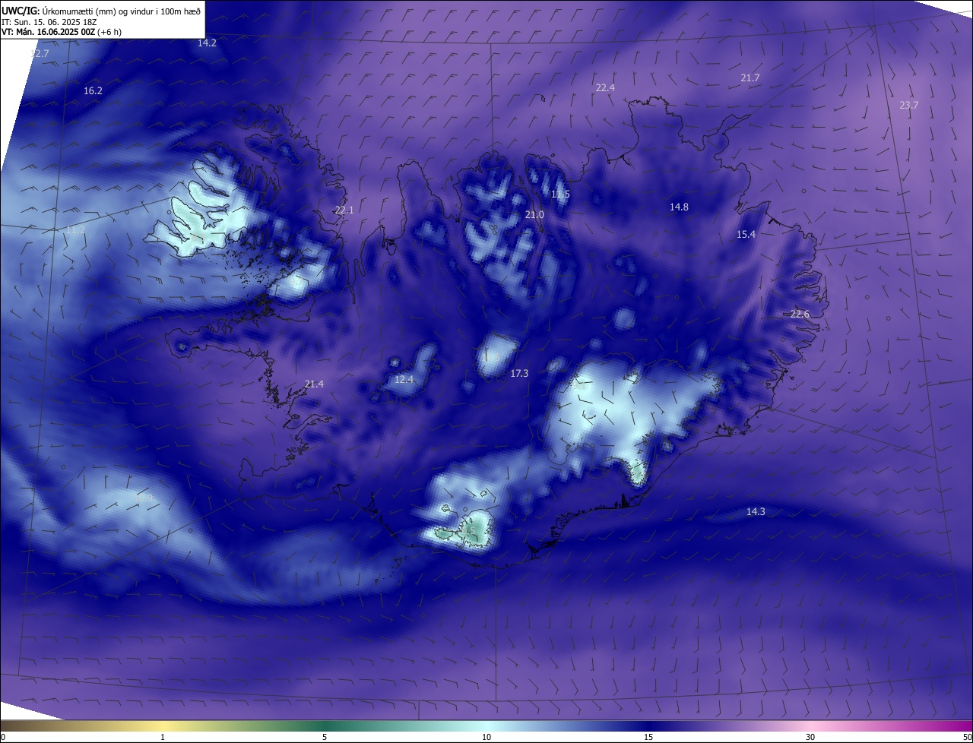The width and height of the screenshot is (973, 743).
Task: Click the '1' tick on the color scale
Action: point(163,738)
